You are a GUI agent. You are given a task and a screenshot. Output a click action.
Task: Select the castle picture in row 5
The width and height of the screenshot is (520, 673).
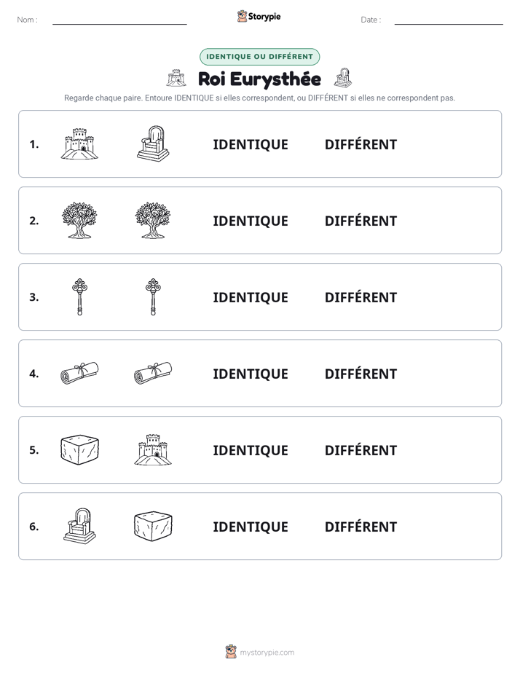pyautogui.click(x=153, y=449)
